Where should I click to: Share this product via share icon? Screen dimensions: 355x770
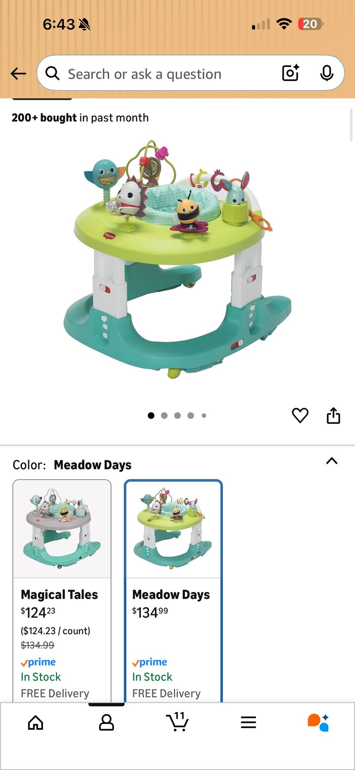(x=333, y=415)
